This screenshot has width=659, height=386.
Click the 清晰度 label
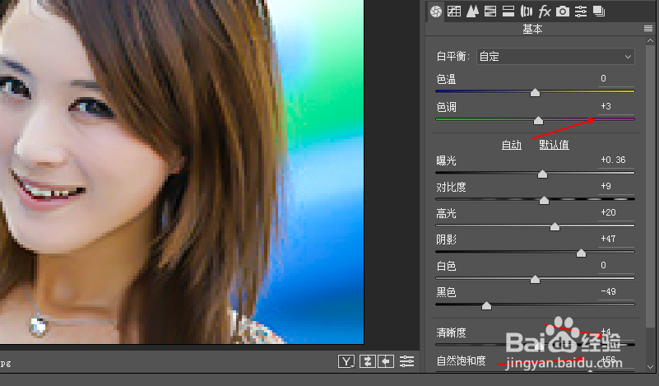pyautogui.click(x=451, y=333)
